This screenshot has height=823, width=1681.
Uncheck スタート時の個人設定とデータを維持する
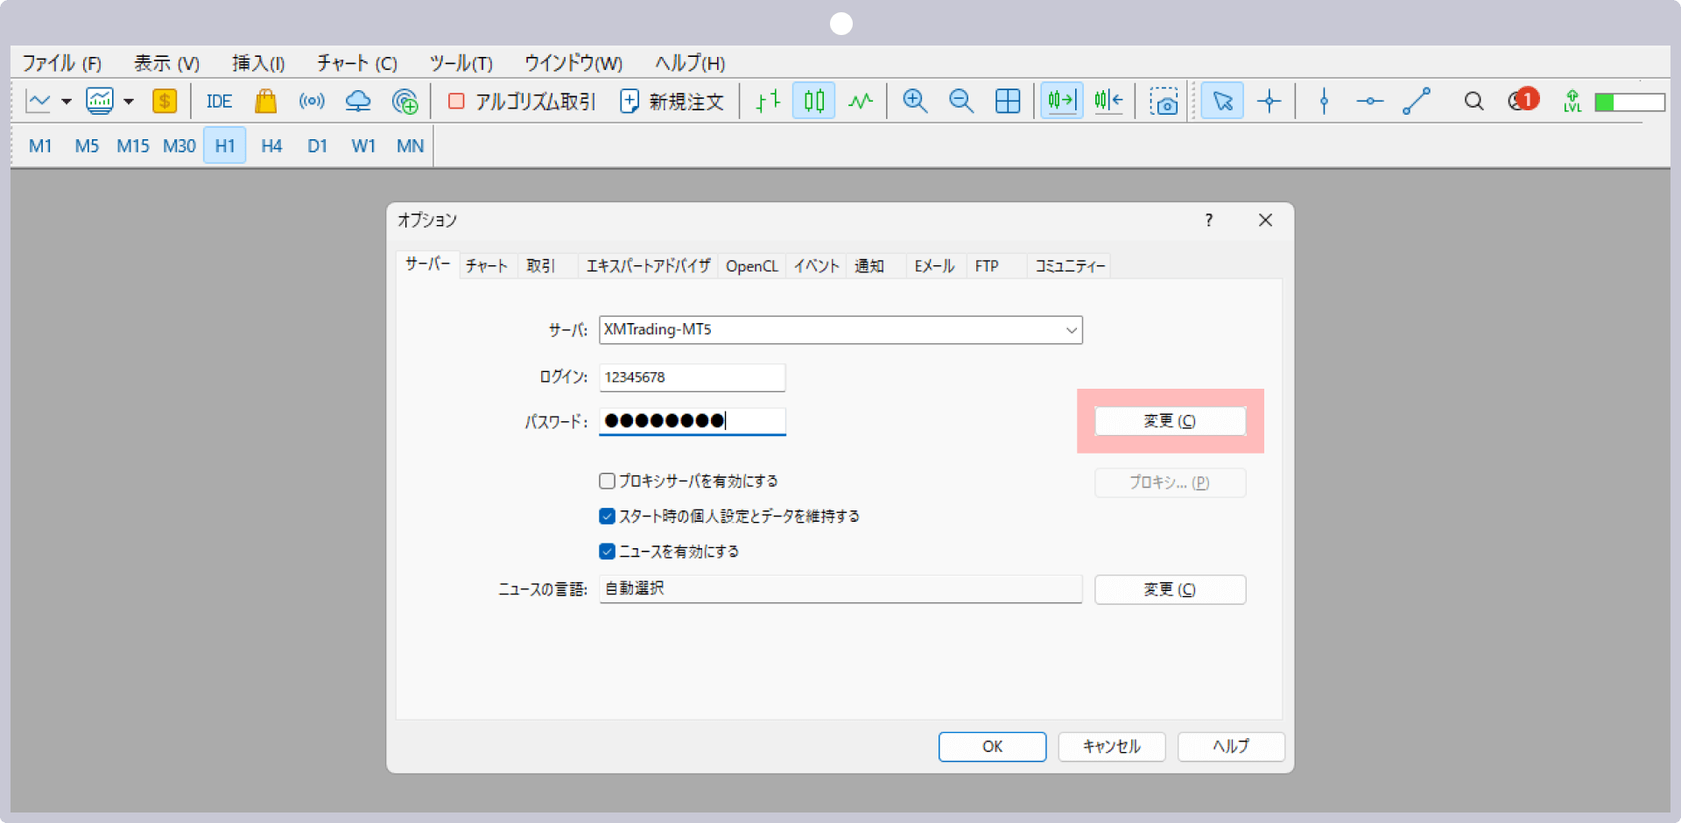pos(607,516)
